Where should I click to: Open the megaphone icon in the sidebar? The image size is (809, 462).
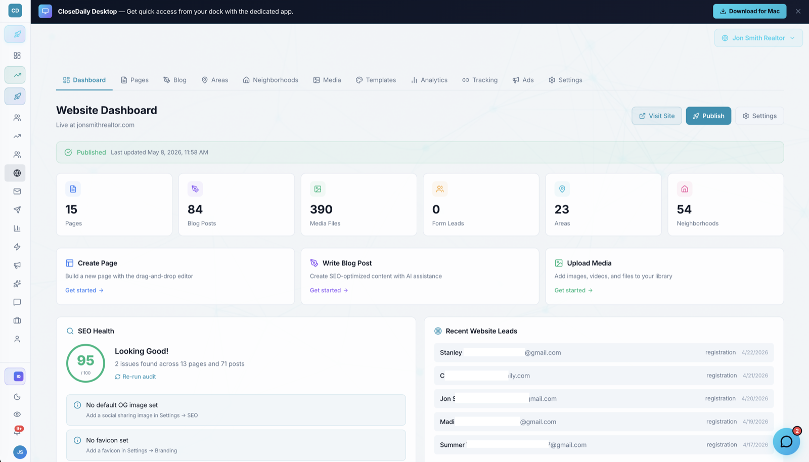[17, 265]
